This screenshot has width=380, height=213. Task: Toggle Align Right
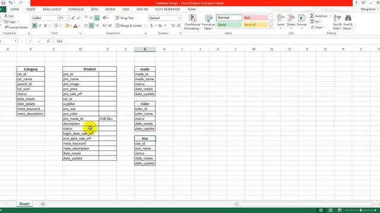97,25
